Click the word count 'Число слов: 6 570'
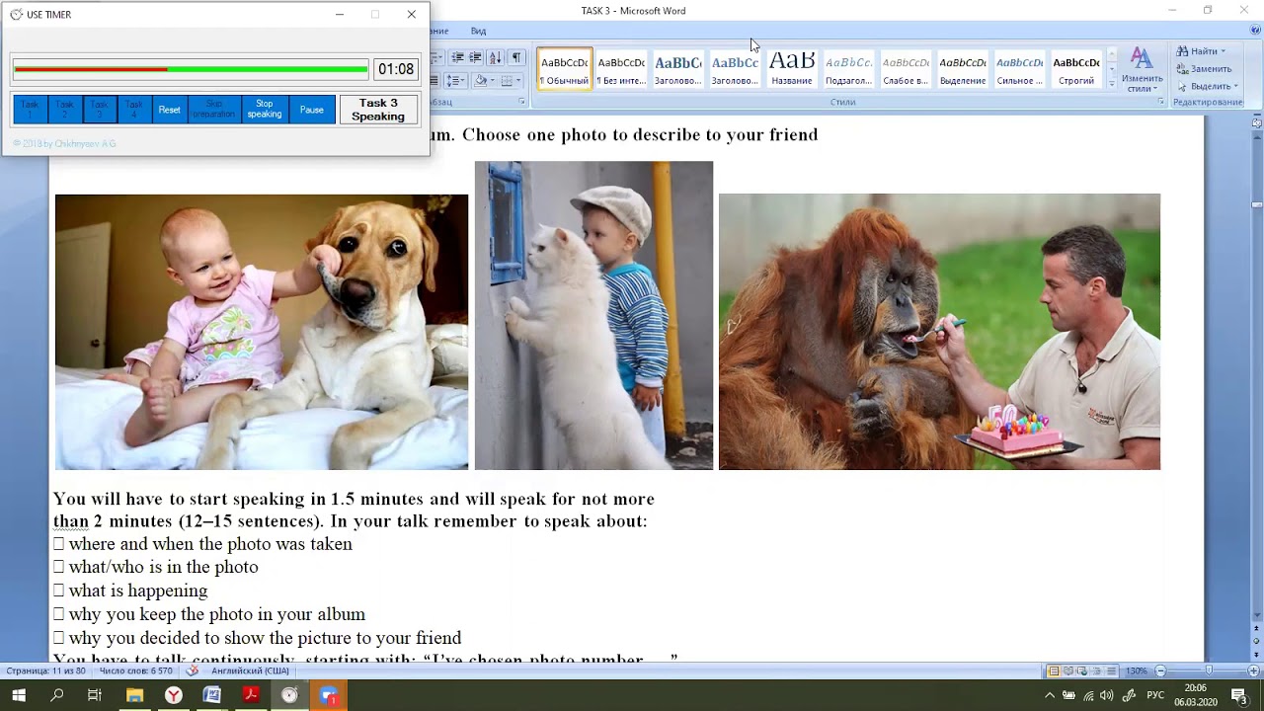 pos(135,671)
